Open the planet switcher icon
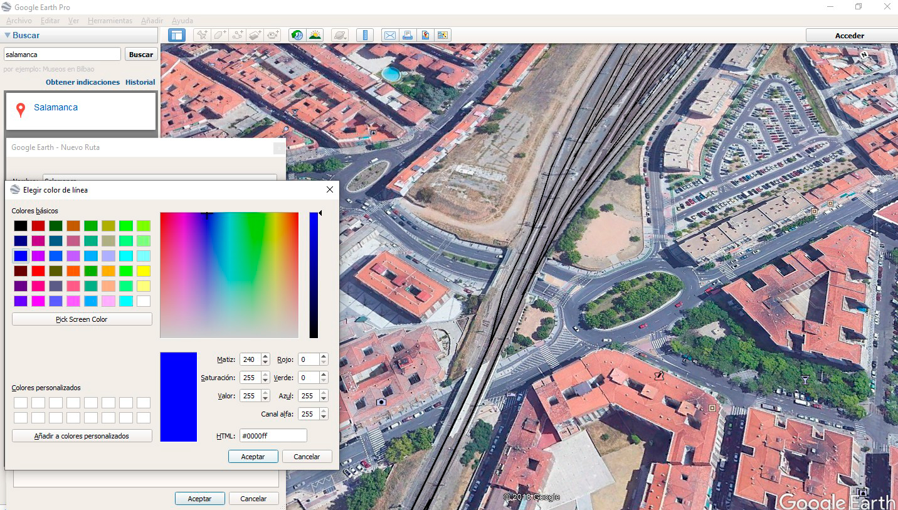The image size is (898, 510). 339,35
